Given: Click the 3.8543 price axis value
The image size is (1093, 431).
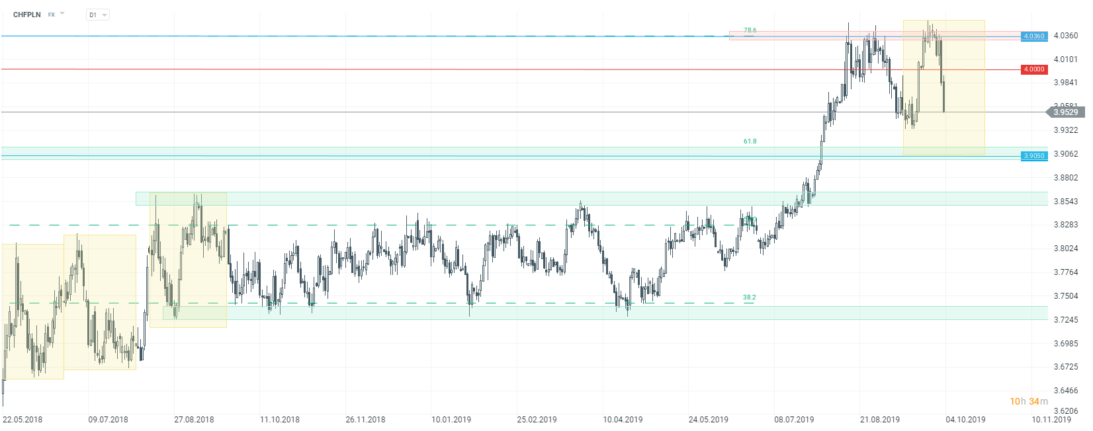Looking at the screenshot, I should pos(1066,202).
